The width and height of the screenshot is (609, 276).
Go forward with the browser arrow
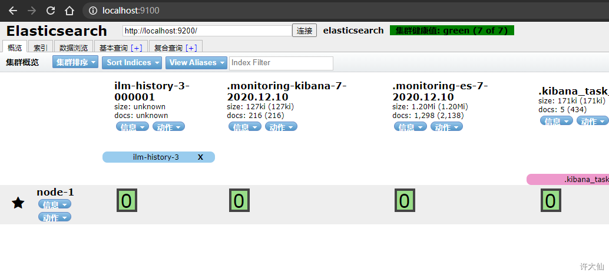32,11
